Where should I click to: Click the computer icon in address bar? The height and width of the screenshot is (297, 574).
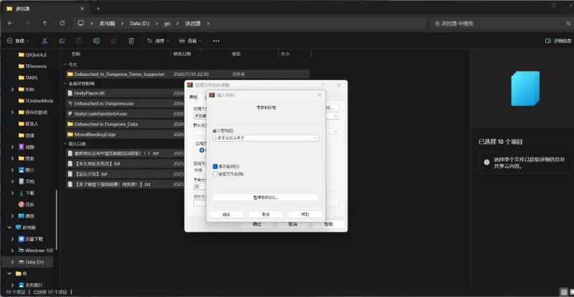81,24
